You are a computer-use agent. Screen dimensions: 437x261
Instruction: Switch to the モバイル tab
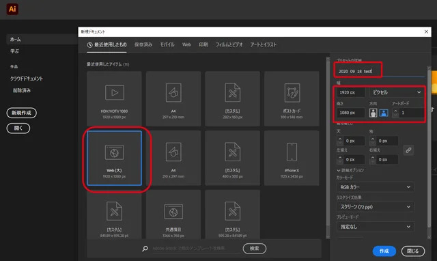(167, 44)
